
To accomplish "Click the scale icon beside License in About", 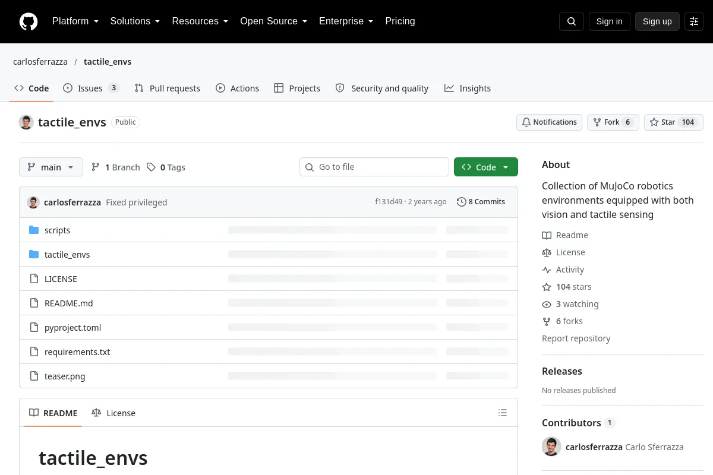I will tap(547, 252).
